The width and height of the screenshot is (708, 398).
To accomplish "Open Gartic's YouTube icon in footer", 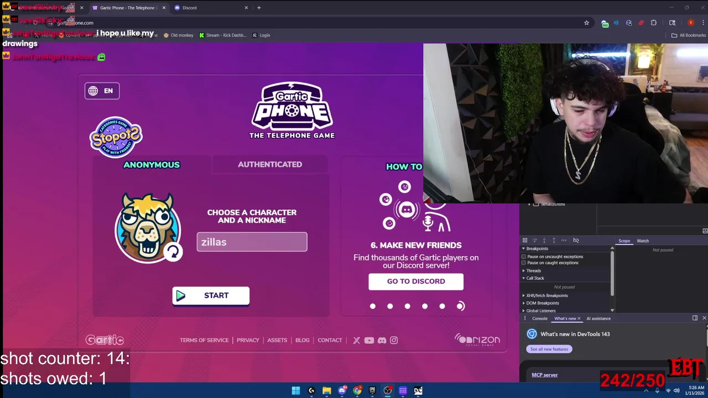I will [x=369, y=341].
